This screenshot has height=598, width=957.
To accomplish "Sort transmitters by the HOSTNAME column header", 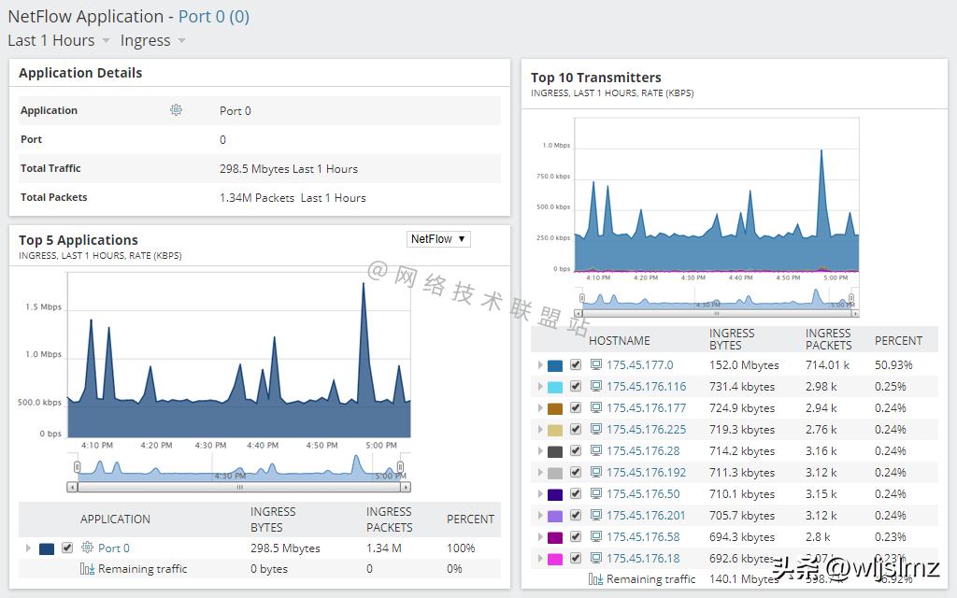I will pyautogui.click(x=619, y=341).
